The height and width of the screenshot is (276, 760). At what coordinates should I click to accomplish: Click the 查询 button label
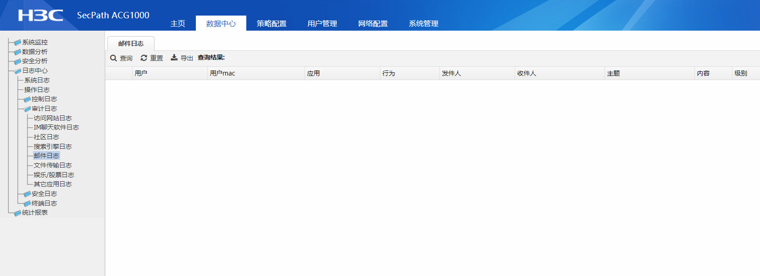click(x=126, y=58)
